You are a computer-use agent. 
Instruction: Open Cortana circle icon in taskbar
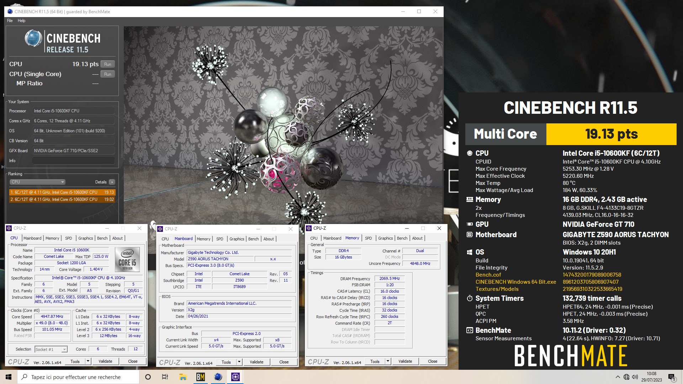[148, 377]
